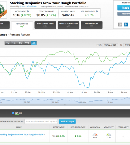Sort by RETURN TO DATE column header

point(78,127)
